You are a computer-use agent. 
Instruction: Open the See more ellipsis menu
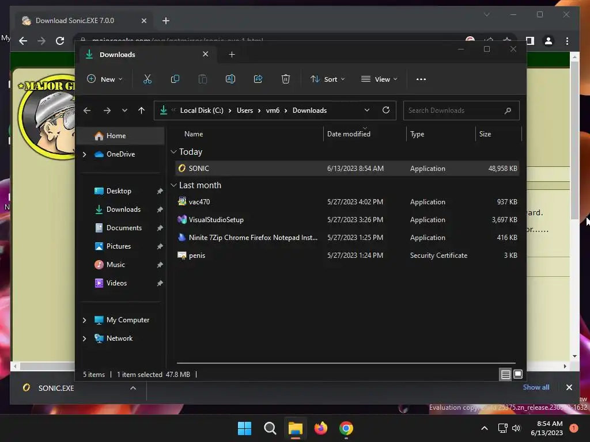421,79
